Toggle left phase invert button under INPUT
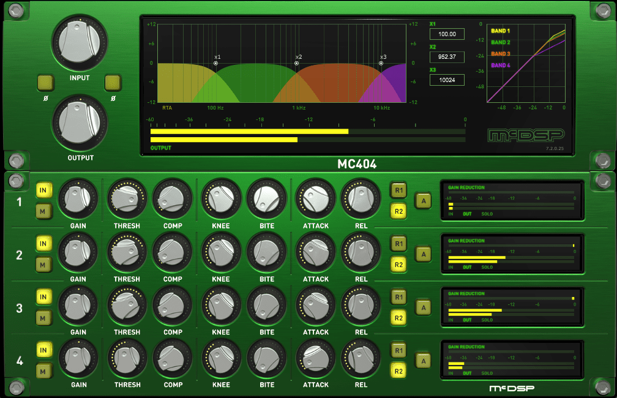 pyautogui.click(x=46, y=83)
